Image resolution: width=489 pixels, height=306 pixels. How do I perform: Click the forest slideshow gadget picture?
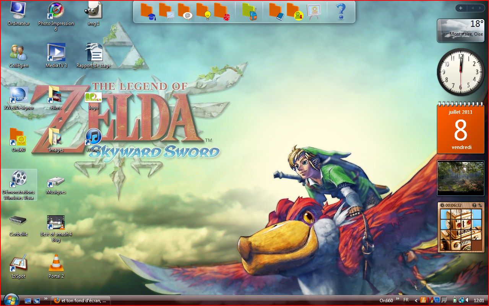pyautogui.click(x=461, y=177)
